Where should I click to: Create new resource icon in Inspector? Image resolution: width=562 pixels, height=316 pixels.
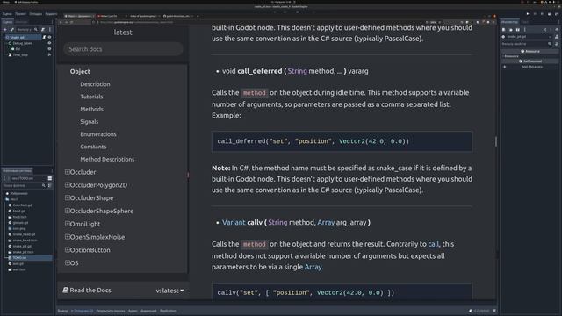(503, 29)
